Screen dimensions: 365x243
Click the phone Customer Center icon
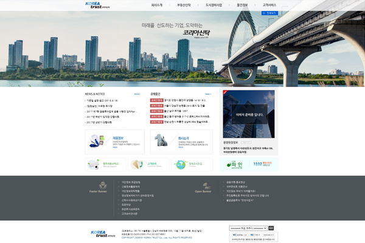click(x=137, y=165)
